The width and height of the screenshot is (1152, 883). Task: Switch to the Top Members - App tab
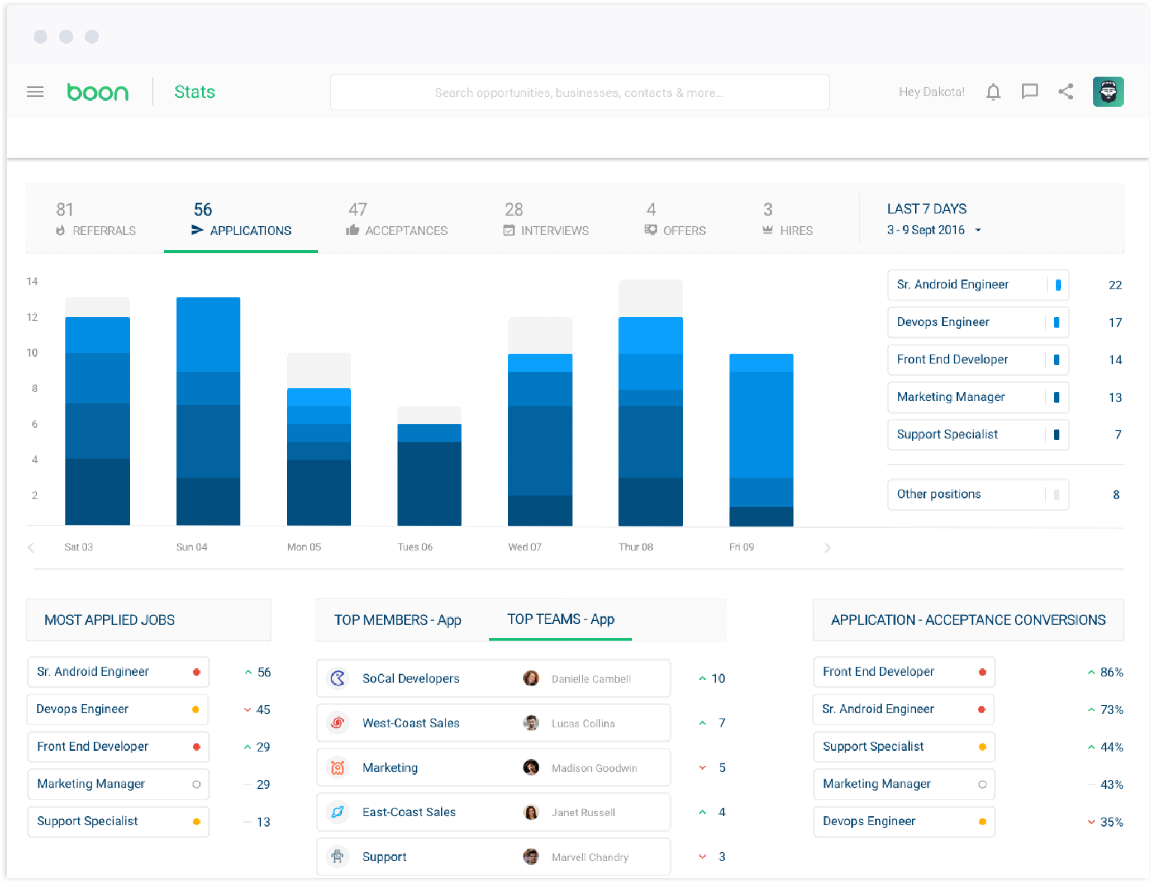398,620
